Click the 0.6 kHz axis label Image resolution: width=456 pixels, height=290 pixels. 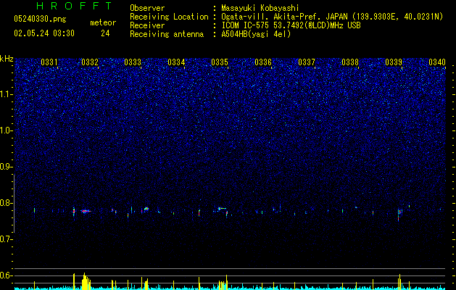point(6,275)
